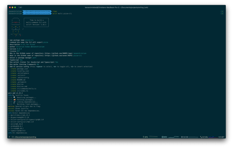Click the 'Use mocha (testing framework) No' line
This screenshot has height=148, width=233.
(24, 64)
